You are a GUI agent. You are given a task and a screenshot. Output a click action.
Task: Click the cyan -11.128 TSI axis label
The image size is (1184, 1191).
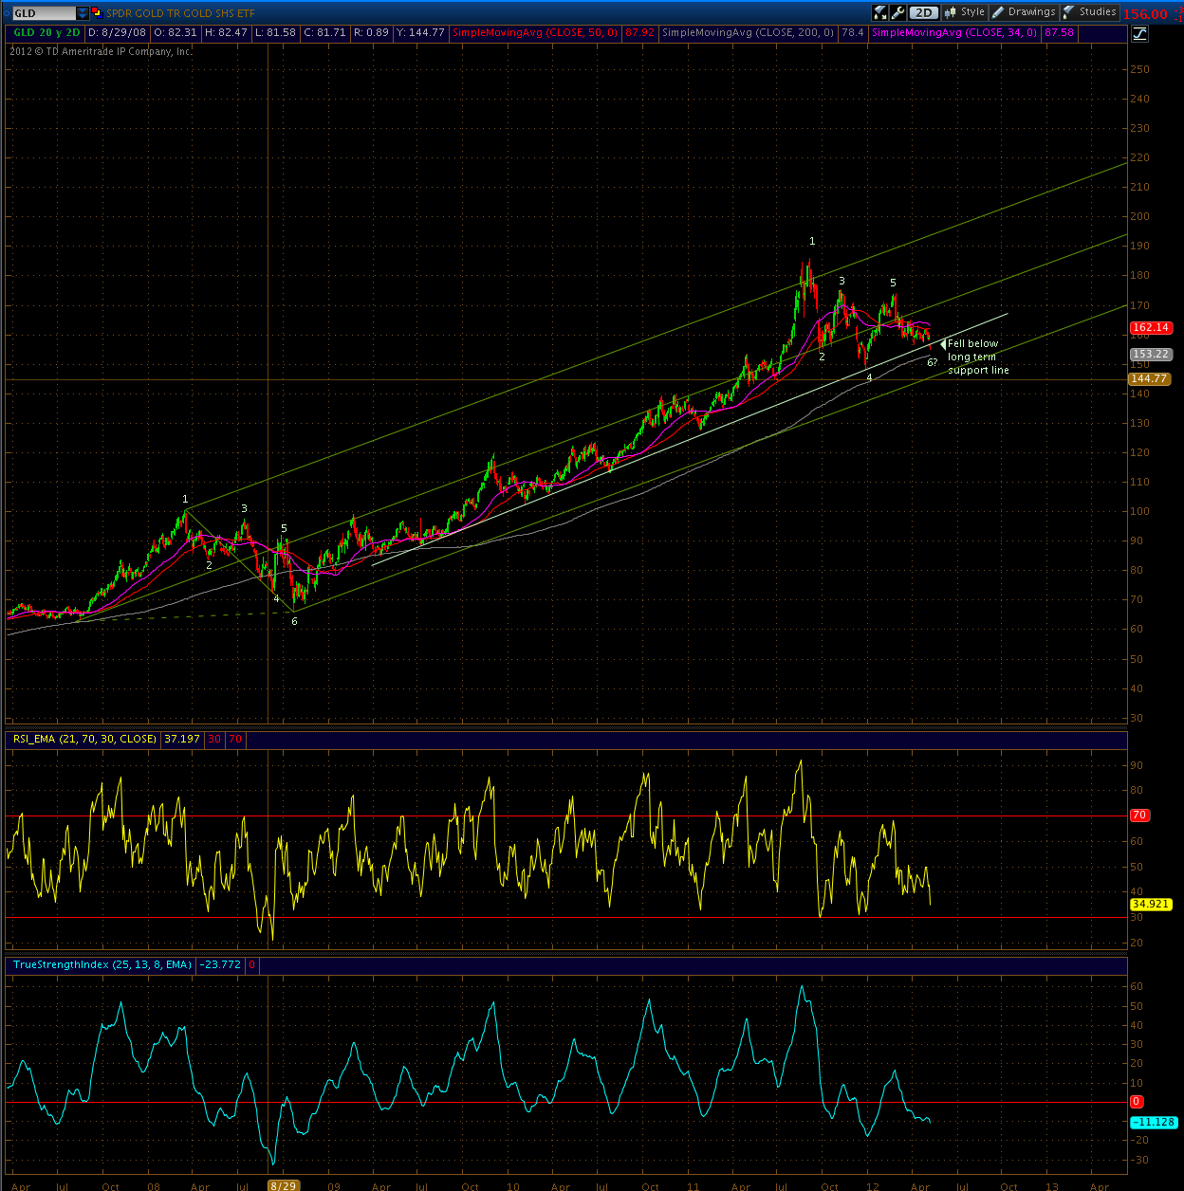pos(1154,1122)
